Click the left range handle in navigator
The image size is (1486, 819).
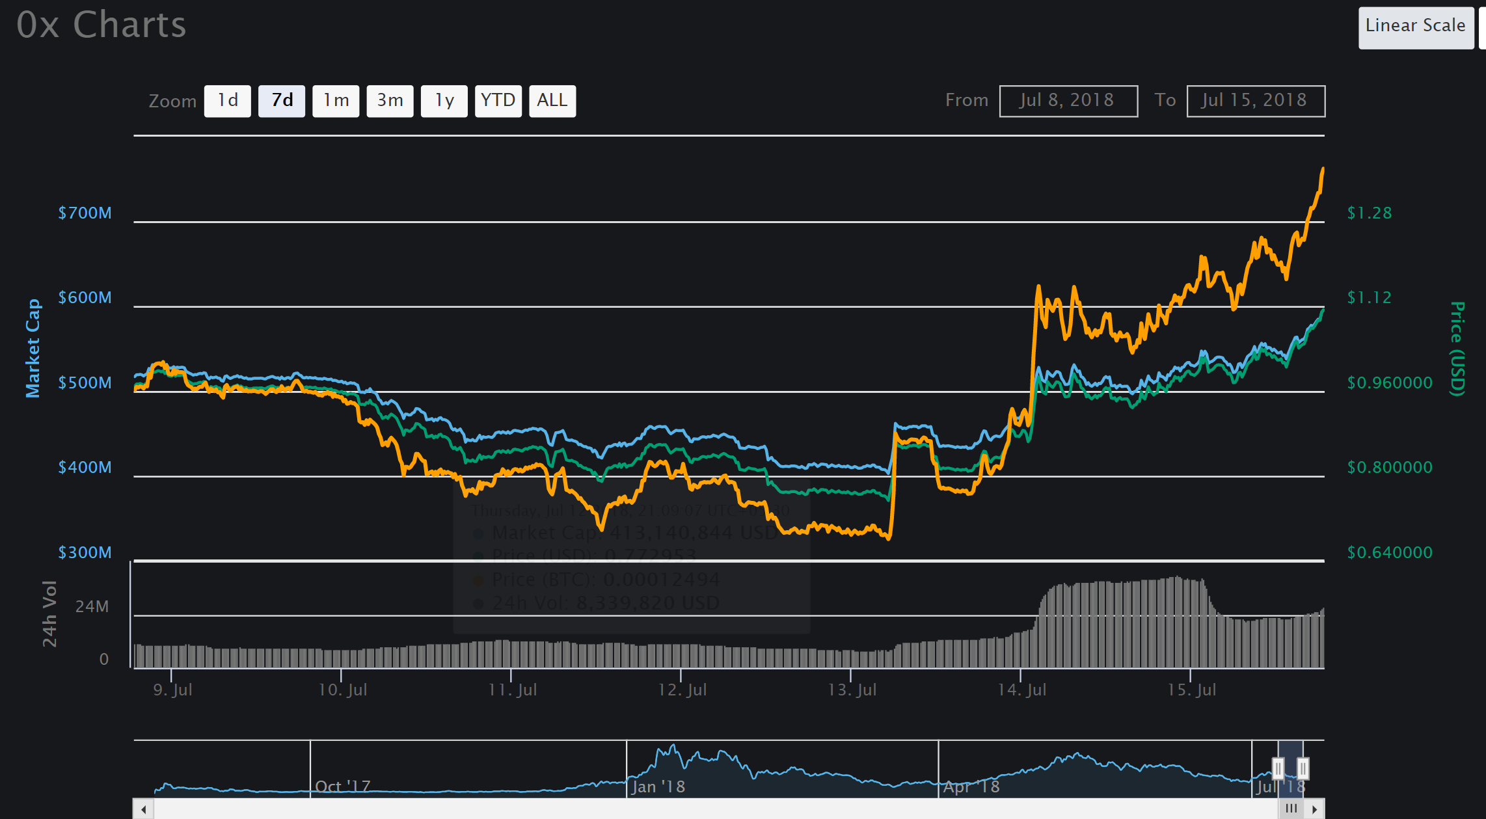coord(1278,768)
